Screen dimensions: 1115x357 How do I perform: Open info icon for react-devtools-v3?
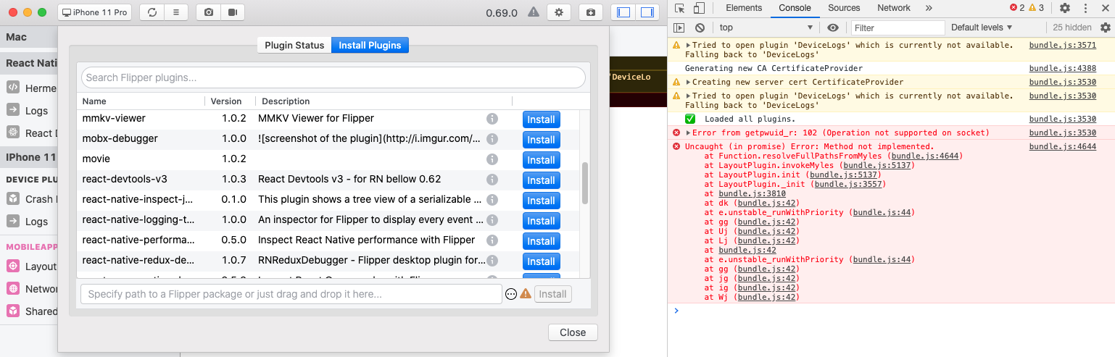pos(492,180)
